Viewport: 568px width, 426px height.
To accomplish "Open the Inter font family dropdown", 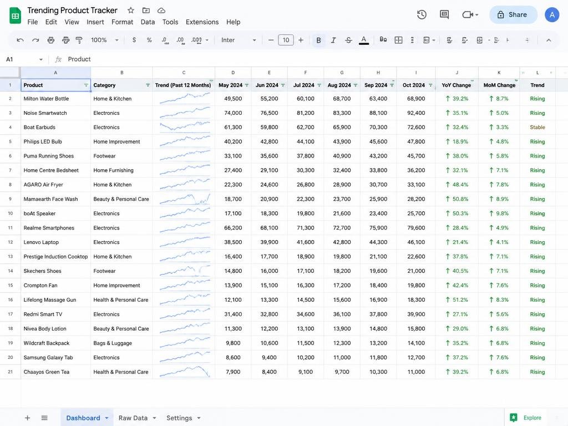I will tap(239, 40).
